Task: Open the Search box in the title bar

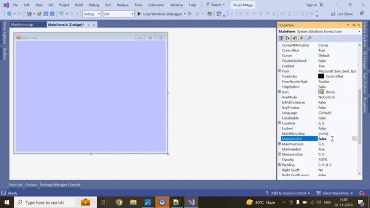Action: (x=215, y=5)
